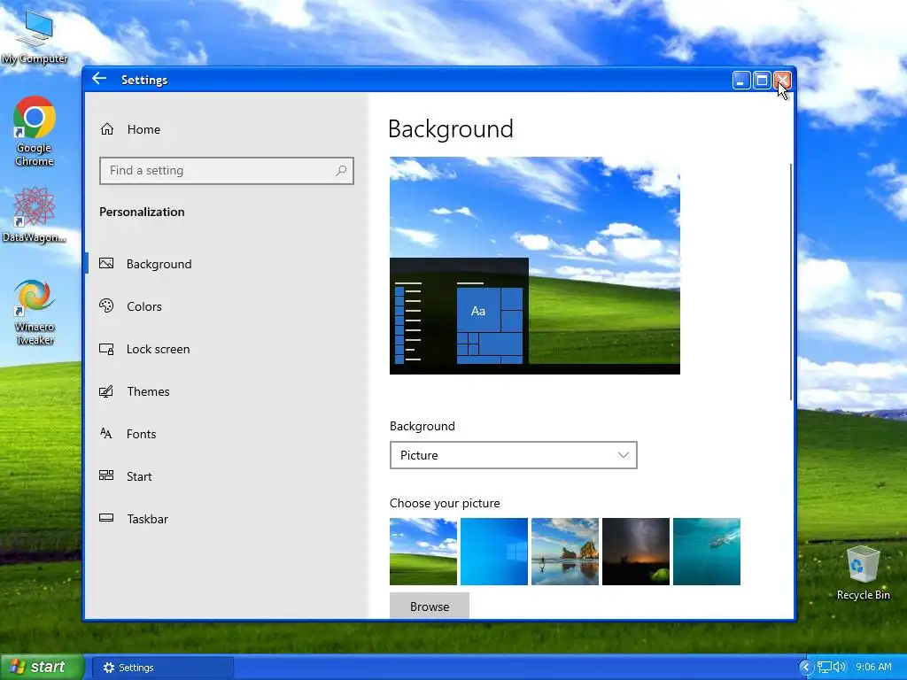Screen dimensions: 907x680
Task: Close the Settings window
Action: [x=783, y=81]
